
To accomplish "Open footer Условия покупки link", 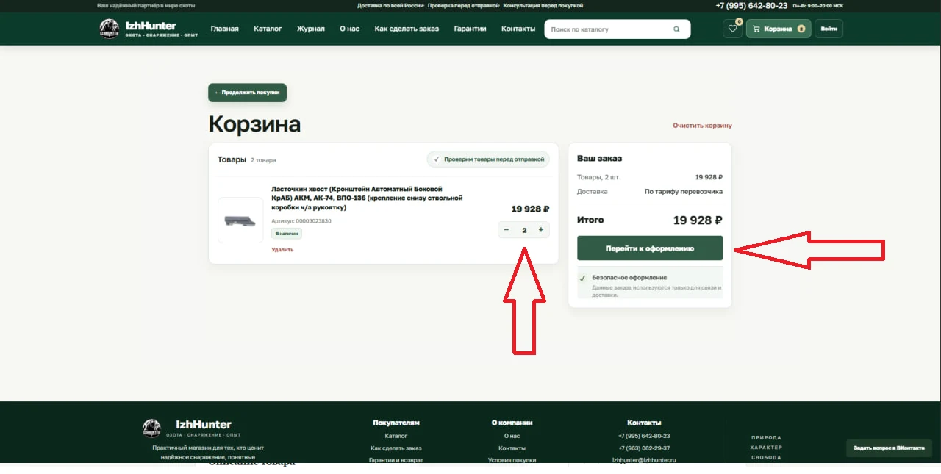I will coord(512,460).
